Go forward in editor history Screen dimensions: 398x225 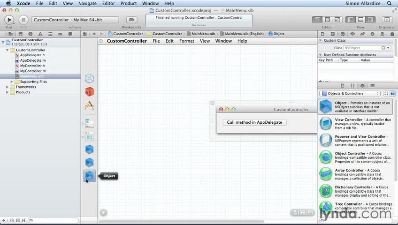(101, 34)
